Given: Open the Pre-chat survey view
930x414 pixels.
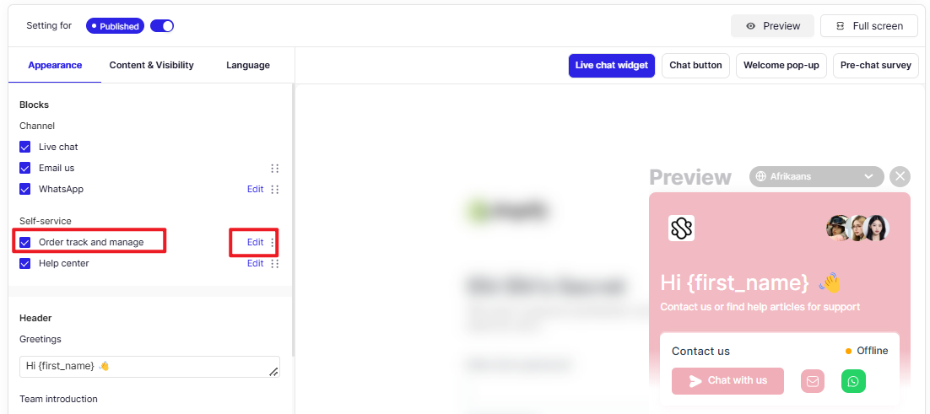Looking at the screenshot, I should (875, 66).
